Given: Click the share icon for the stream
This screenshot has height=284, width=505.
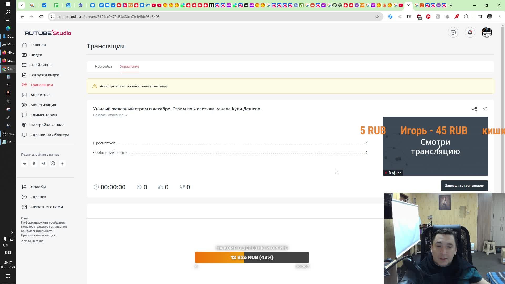Looking at the screenshot, I should pos(474,109).
